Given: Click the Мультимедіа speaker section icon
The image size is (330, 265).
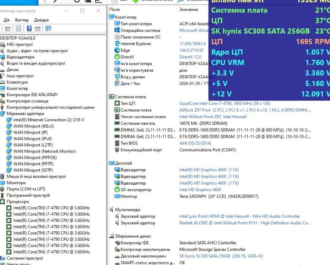Looking at the screenshot, I should [x=112, y=209].
